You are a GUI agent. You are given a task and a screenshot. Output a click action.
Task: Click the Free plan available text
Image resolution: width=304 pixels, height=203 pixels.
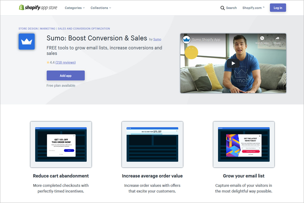tap(61, 85)
